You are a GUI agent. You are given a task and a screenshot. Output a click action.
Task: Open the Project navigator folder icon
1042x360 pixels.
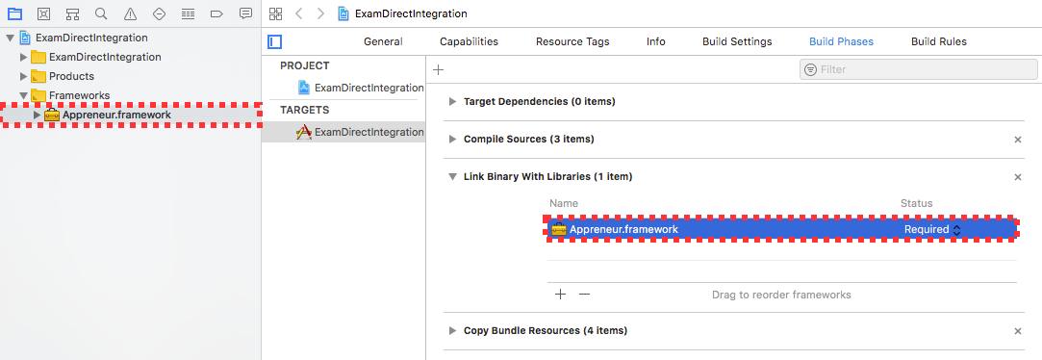(14, 13)
